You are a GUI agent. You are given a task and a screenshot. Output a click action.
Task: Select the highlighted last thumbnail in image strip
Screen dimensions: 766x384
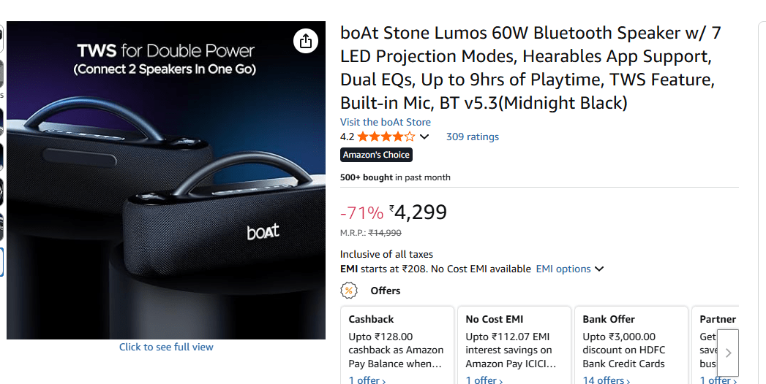[1, 262]
